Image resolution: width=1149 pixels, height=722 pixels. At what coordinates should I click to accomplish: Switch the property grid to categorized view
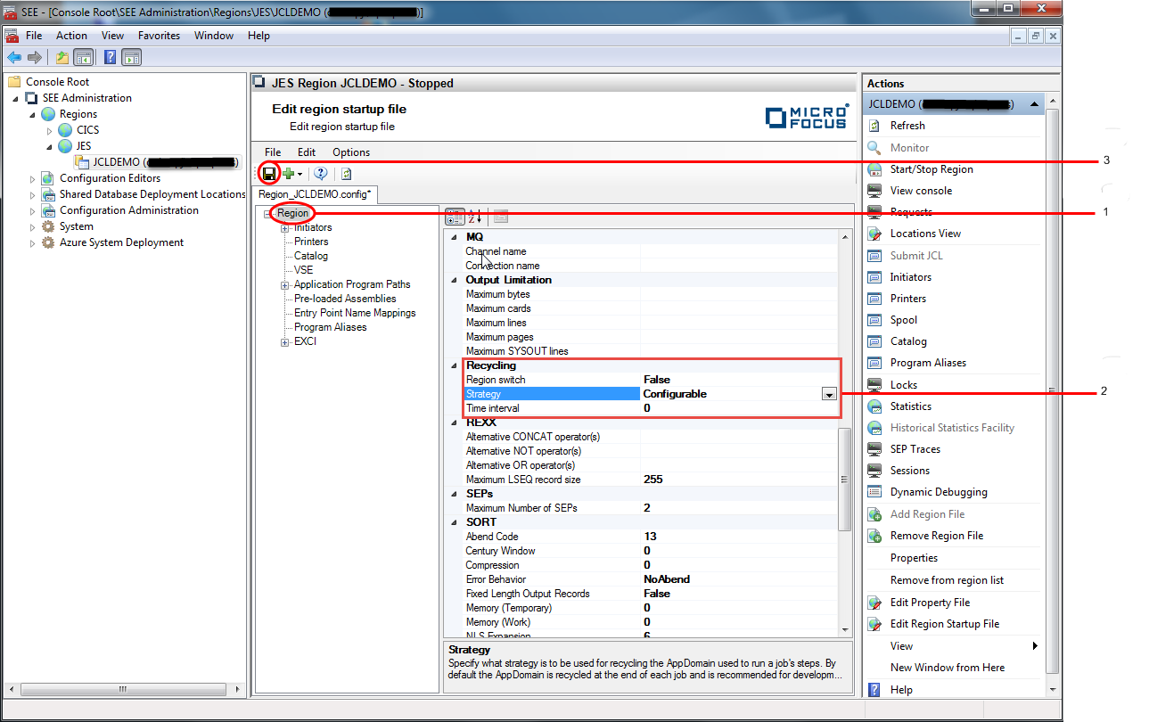[x=455, y=217]
